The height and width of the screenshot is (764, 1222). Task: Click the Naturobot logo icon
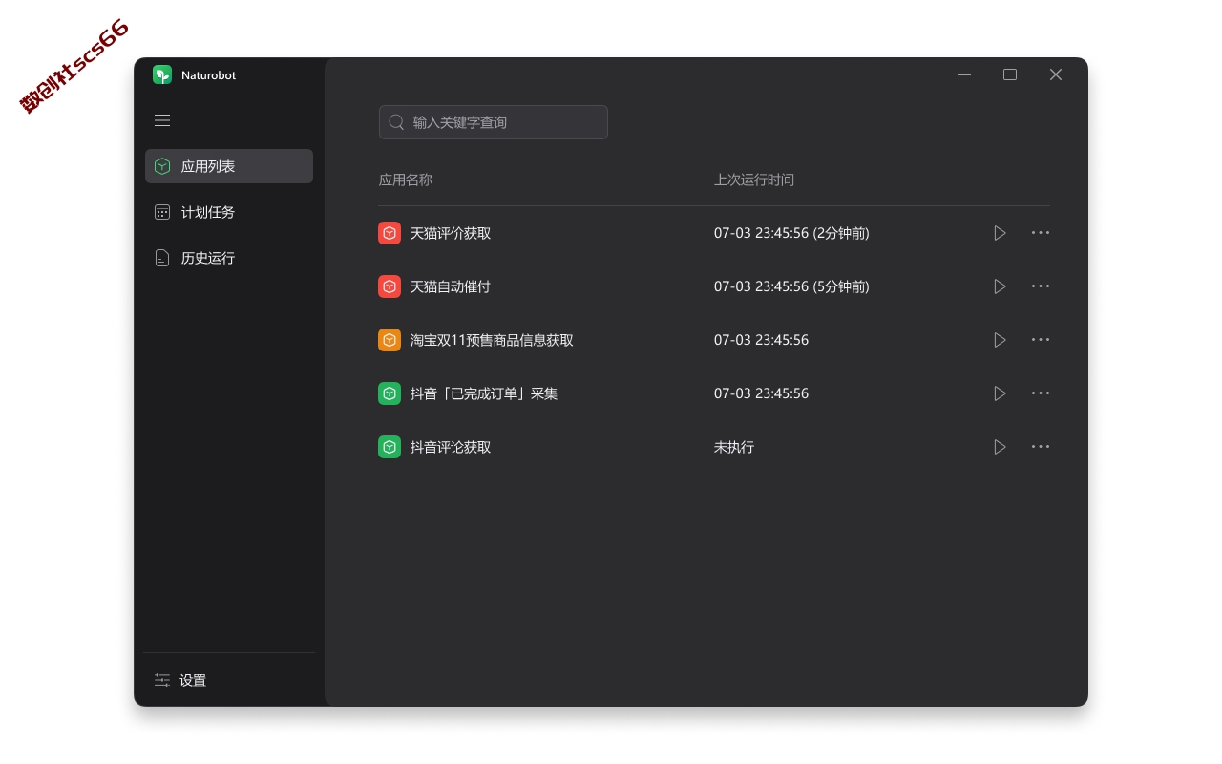point(162,74)
